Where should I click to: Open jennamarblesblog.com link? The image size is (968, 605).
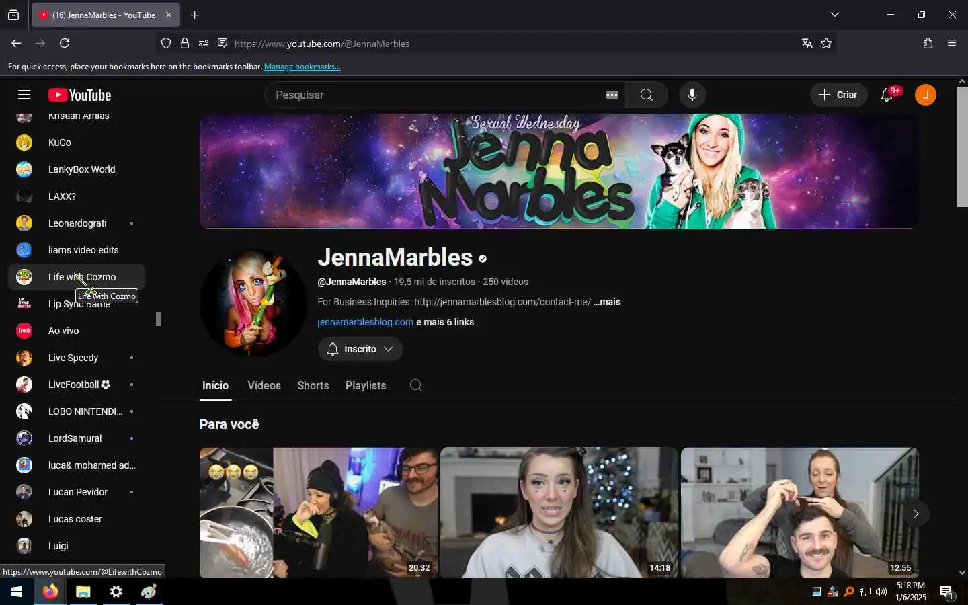pos(365,322)
